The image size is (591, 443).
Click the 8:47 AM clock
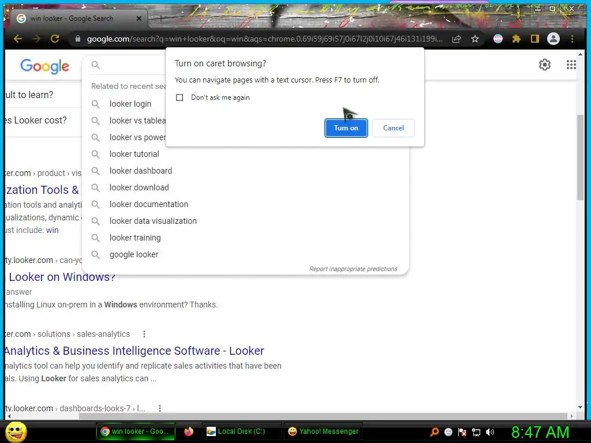click(540, 432)
